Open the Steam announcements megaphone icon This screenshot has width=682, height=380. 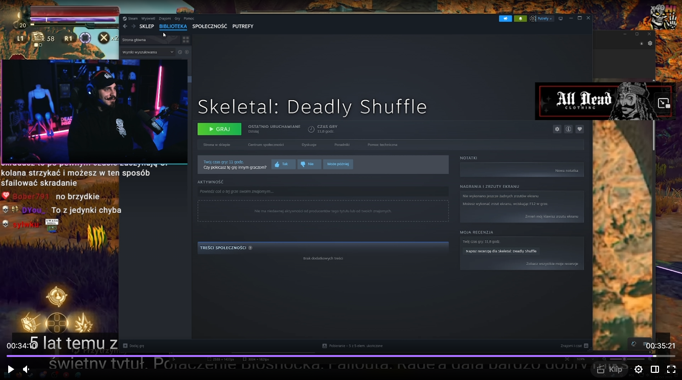click(505, 18)
